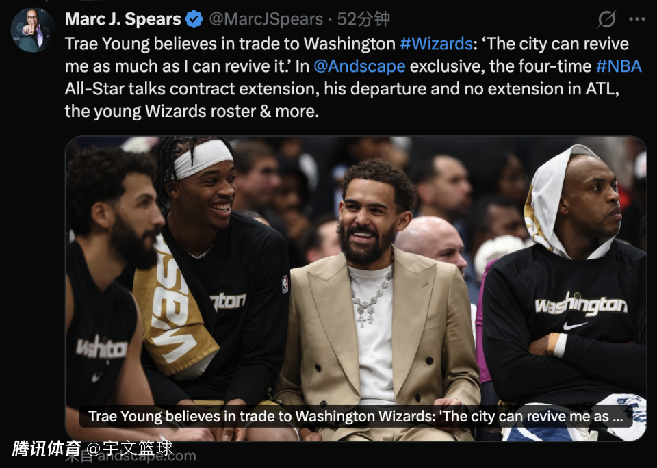Open the @Andscape mention
657x468 pixels.
(359, 66)
